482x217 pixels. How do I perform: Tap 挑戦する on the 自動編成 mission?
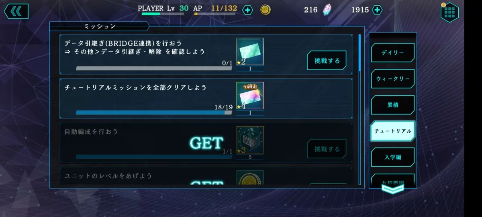tap(327, 149)
